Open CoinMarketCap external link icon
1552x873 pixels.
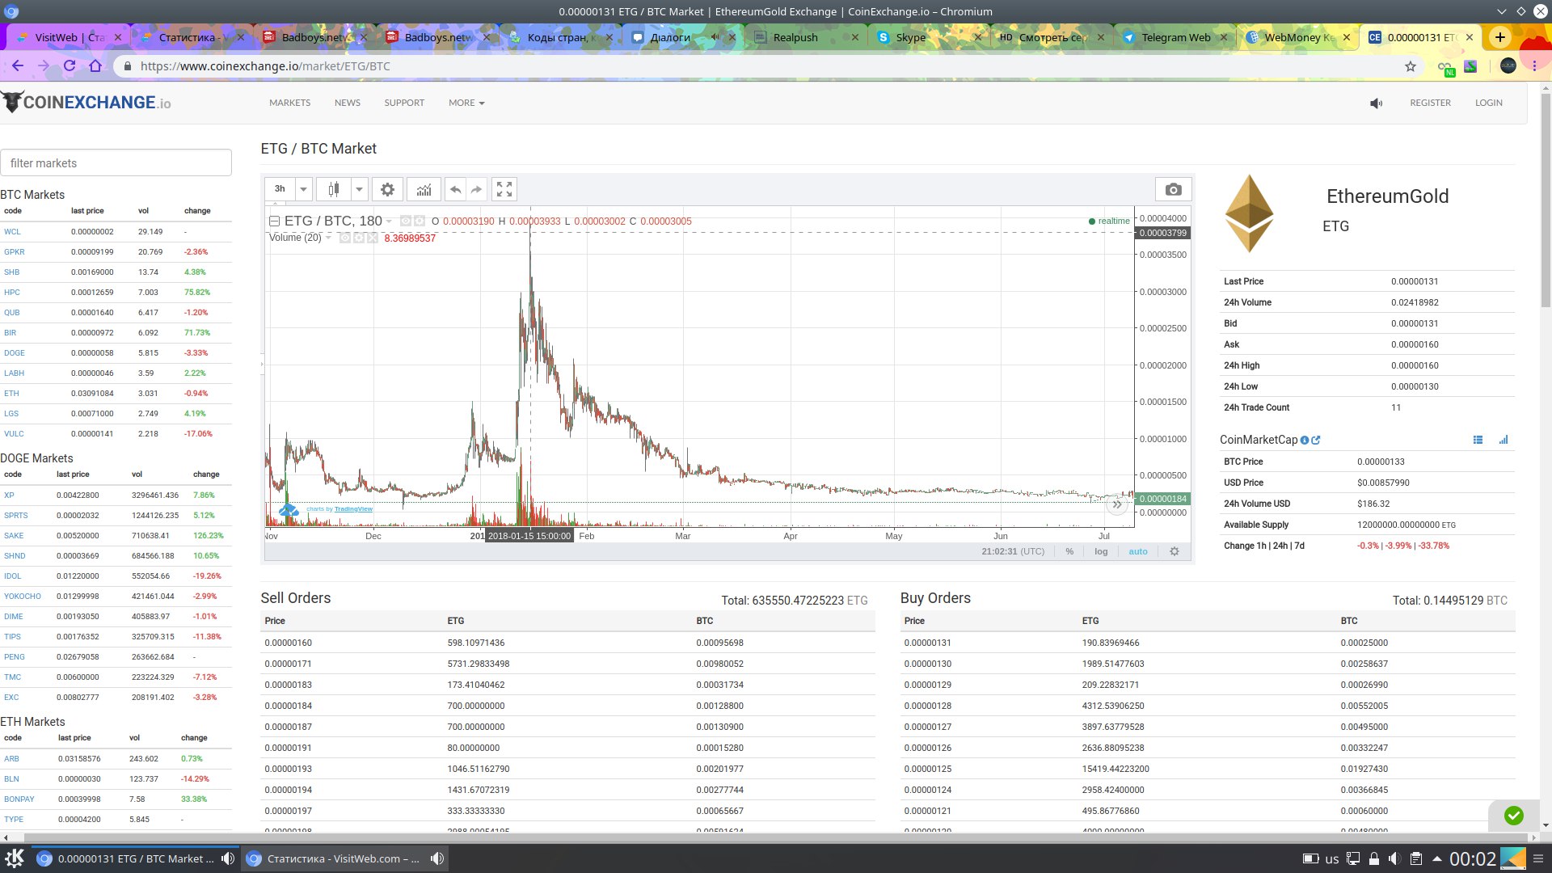coord(1316,441)
